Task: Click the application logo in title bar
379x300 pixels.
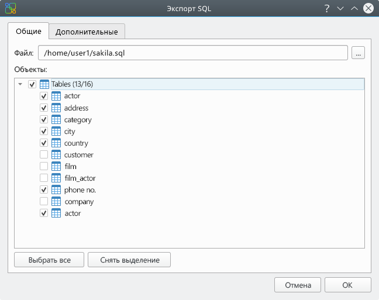Action: tap(11, 8)
